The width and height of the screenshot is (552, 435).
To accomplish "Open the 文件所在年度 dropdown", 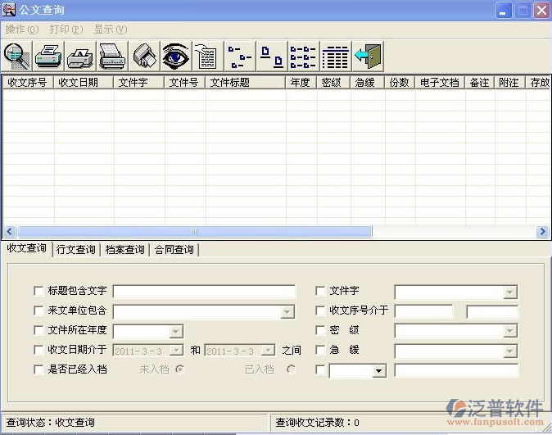I will pyautogui.click(x=175, y=331).
